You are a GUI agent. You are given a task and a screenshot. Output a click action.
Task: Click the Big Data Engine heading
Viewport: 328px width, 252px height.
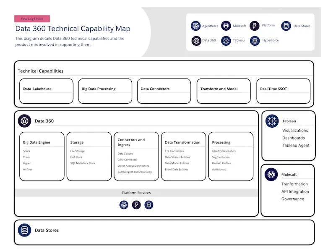[x=36, y=142]
